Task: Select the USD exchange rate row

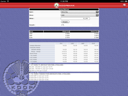Action: coord(64,34)
